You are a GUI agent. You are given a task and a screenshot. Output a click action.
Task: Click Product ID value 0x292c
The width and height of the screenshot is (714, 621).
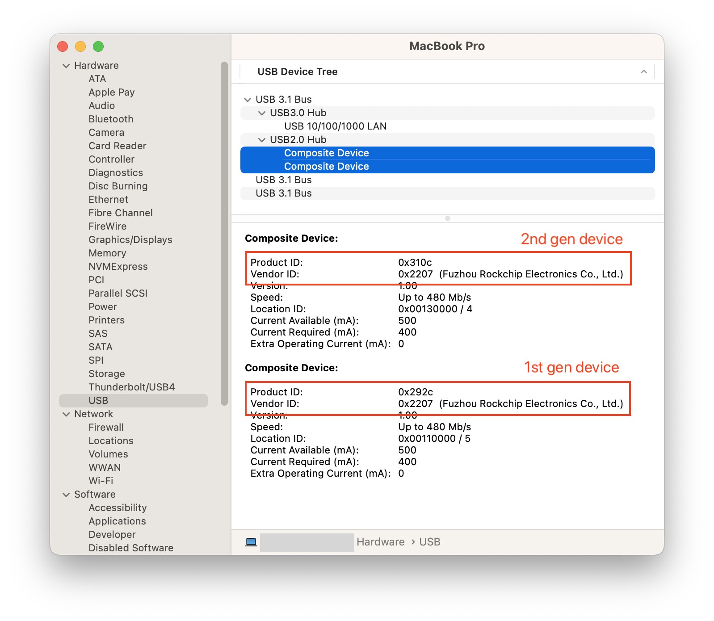tap(416, 392)
